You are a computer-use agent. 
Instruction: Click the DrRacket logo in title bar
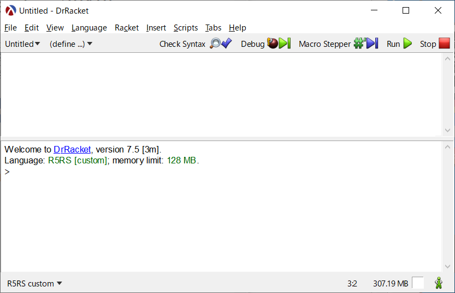pos(10,11)
